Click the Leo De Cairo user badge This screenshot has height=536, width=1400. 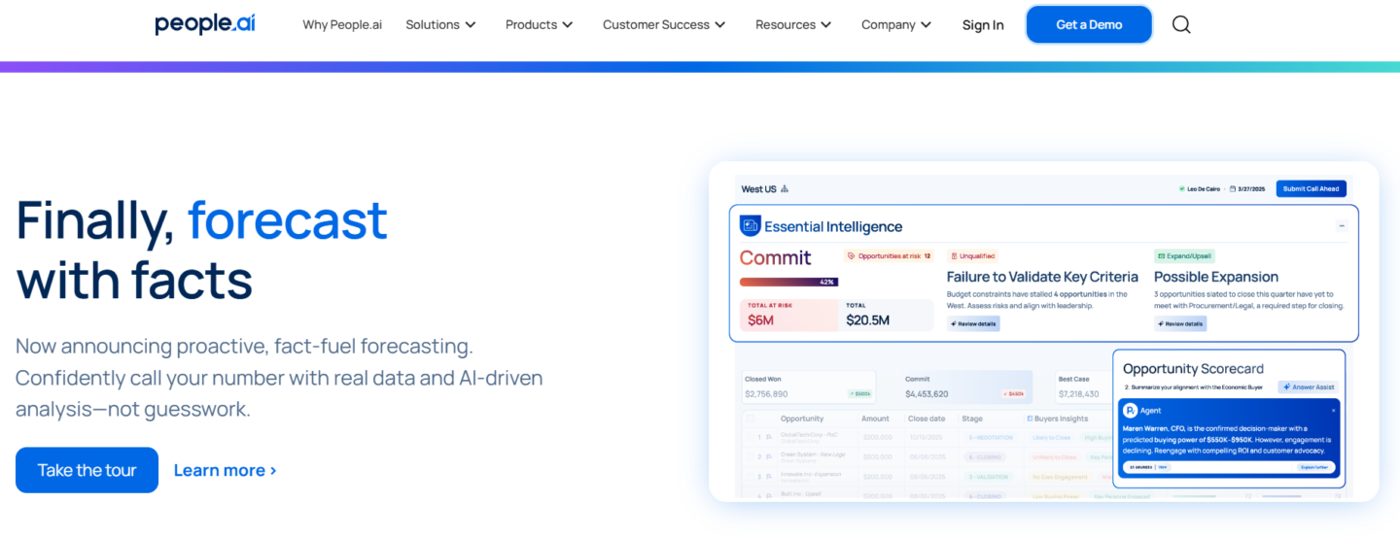pyautogui.click(x=1199, y=189)
